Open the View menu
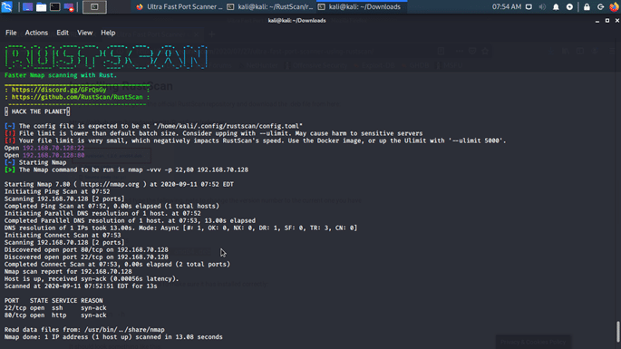The width and height of the screenshot is (621, 349). (x=84, y=33)
